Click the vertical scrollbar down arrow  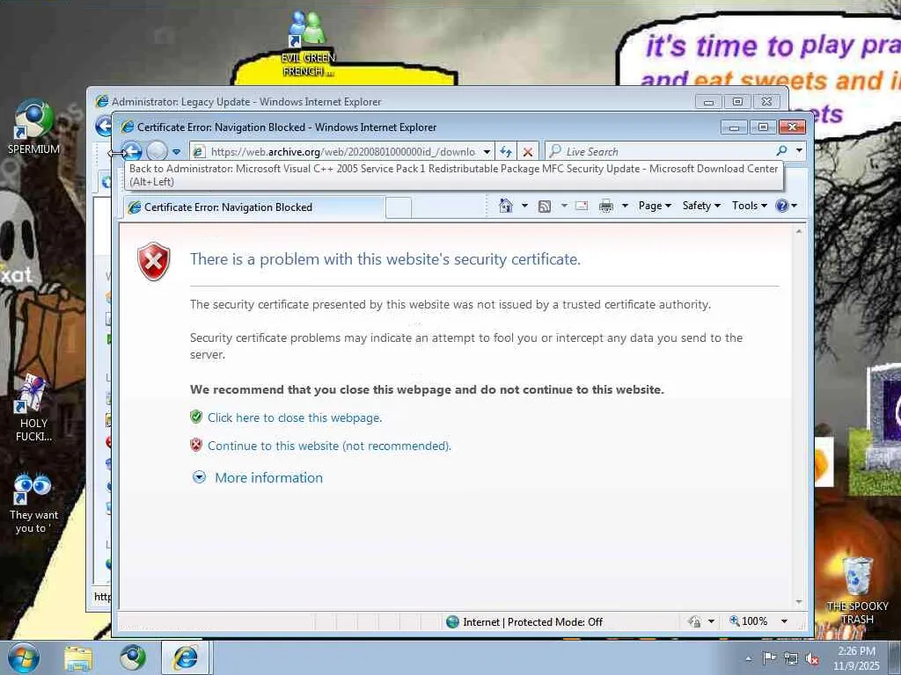(x=799, y=602)
